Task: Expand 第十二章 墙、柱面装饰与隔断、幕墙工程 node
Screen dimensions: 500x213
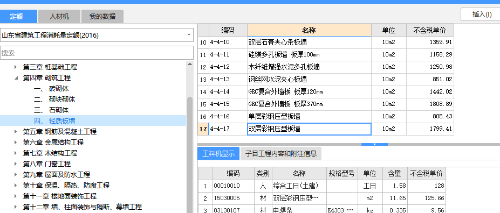Action: tap(16, 207)
